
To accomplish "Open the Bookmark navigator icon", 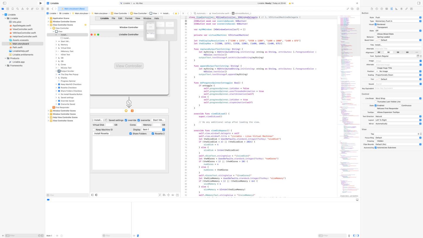I will pyautogui.click(x=12, y=9).
